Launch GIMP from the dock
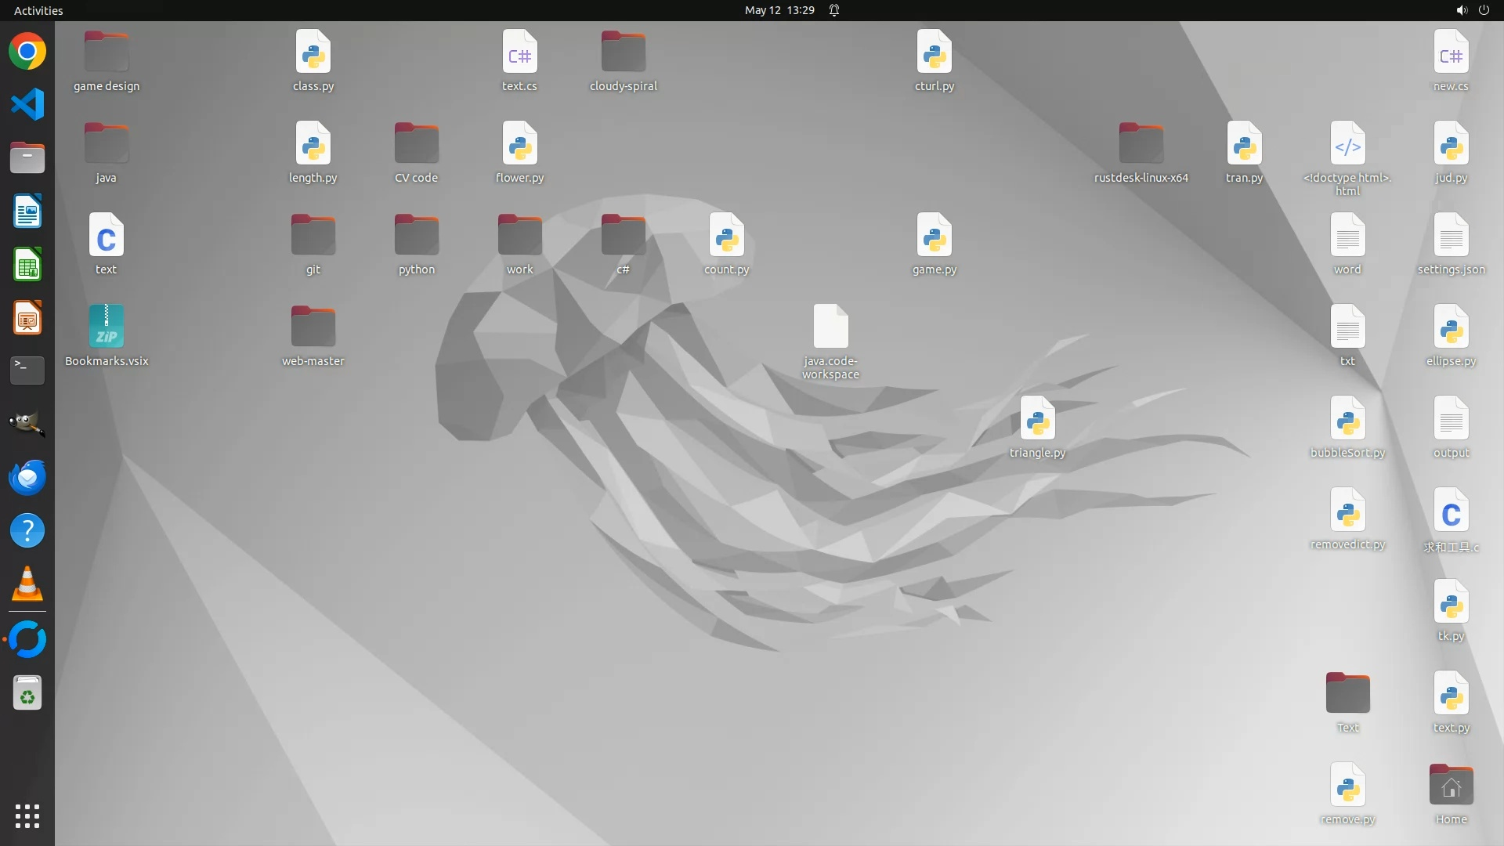The width and height of the screenshot is (1504, 846). pos(27,424)
